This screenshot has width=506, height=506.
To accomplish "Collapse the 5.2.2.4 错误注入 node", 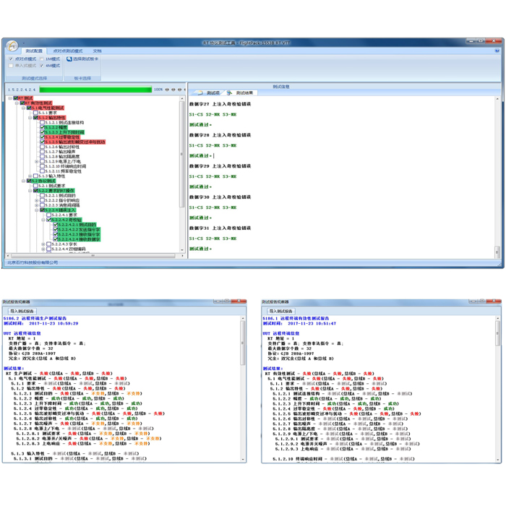I will point(36,210).
